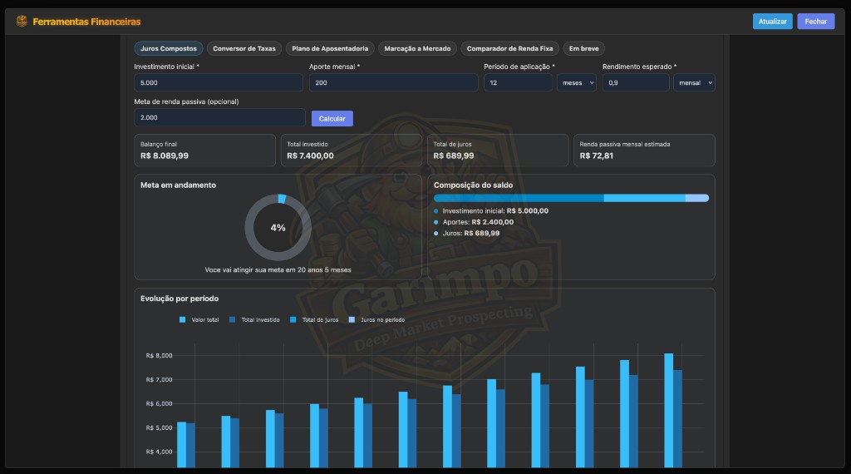Click the Total de juros R$ 689,99
Screen dimensions: 851x474
click(x=453, y=156)
